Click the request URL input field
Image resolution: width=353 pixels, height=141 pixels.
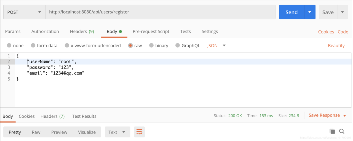click(x=160, y=12)
